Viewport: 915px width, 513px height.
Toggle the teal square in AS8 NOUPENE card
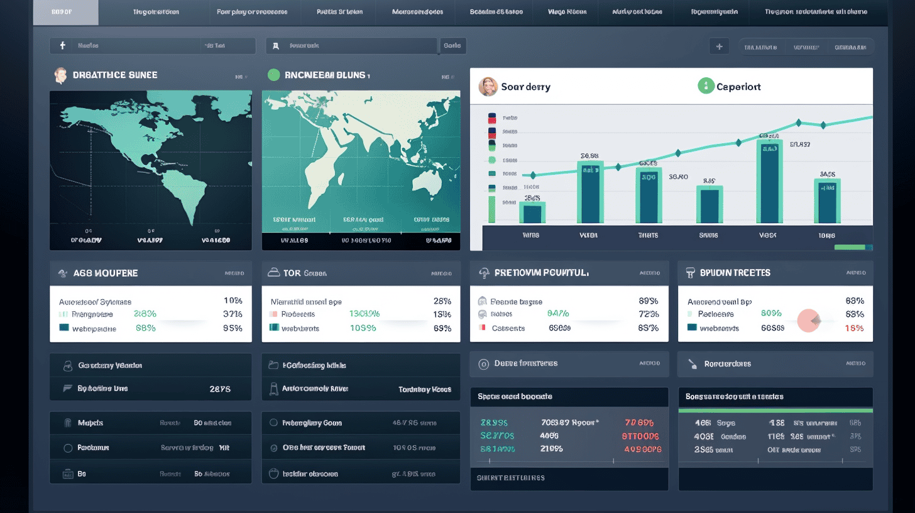(x=63, y=328)
